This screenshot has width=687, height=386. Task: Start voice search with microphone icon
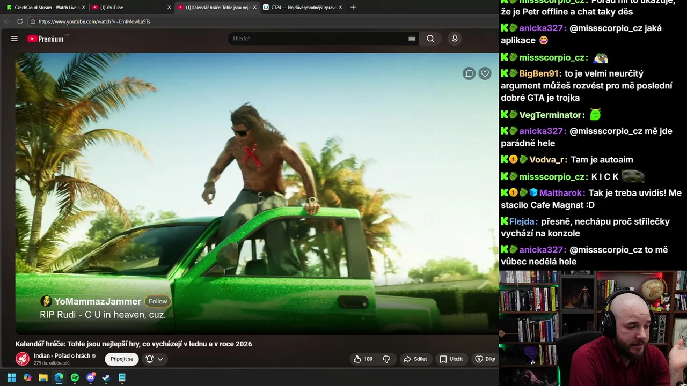point(455,39)
